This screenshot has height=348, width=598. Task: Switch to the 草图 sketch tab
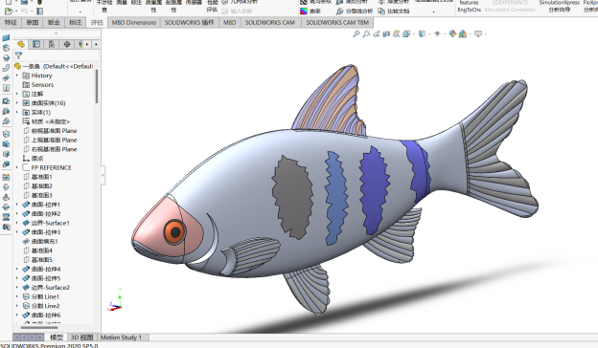(x=33, y=22)
